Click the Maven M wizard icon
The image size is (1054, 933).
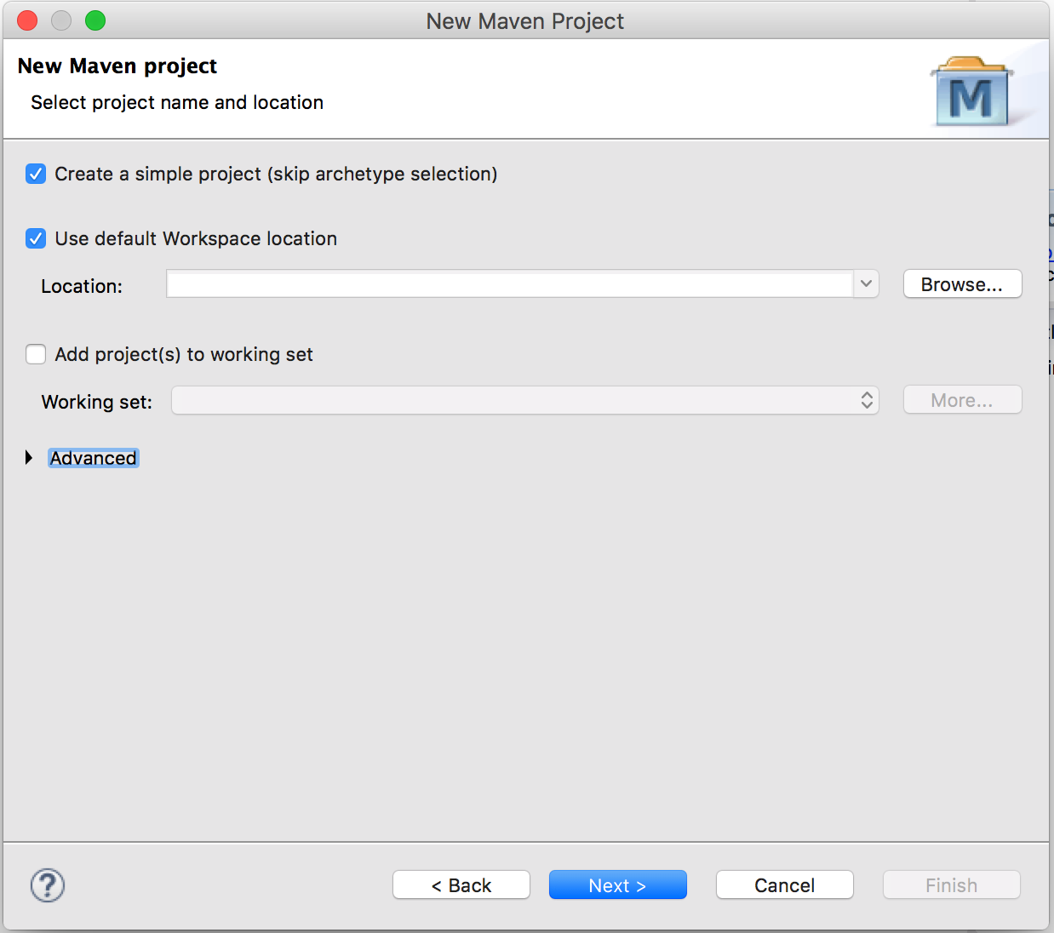coord(971,92)
